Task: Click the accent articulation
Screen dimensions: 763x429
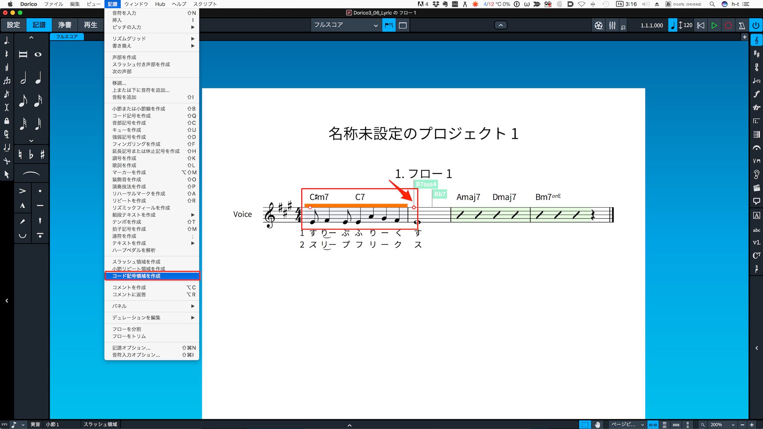Action: tap(22, 191)
